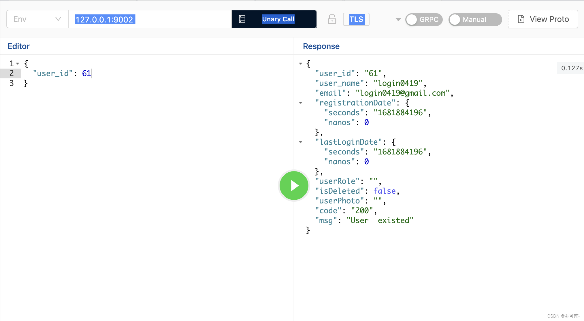Collapse the registrationDate object in response
Screen dimensions: 584x321
[x=301, y=103]
